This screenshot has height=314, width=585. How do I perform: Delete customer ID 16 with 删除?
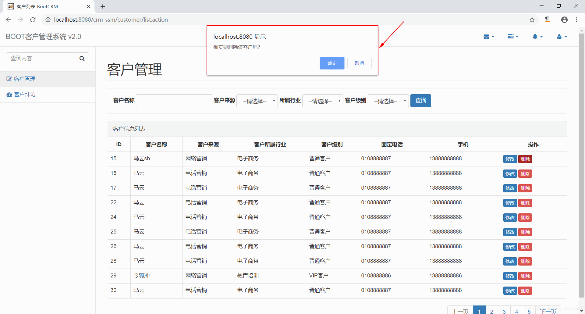[x=525, y=173]
